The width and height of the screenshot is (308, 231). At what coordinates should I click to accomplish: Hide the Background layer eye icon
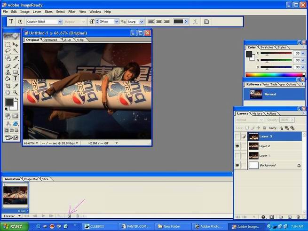pyautogui.click(x=237, y=165)
